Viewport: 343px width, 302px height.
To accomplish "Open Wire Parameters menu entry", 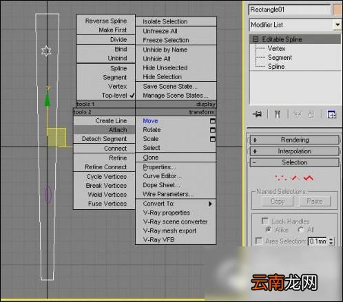I will point(176,194).
